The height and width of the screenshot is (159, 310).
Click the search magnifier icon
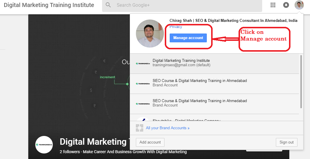pos(108,5)
